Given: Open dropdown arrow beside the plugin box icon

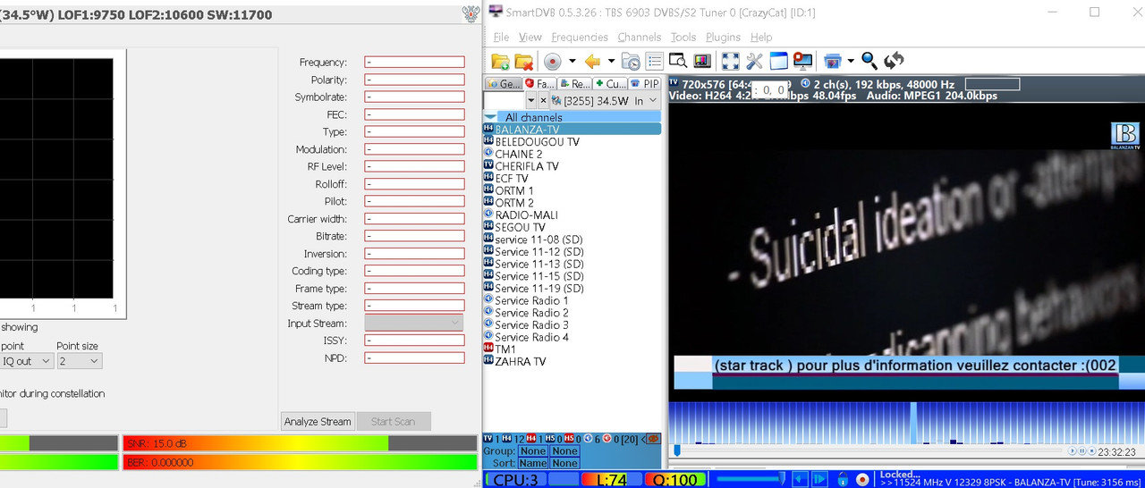Looking at the screenshot, I should coord(851,61).
